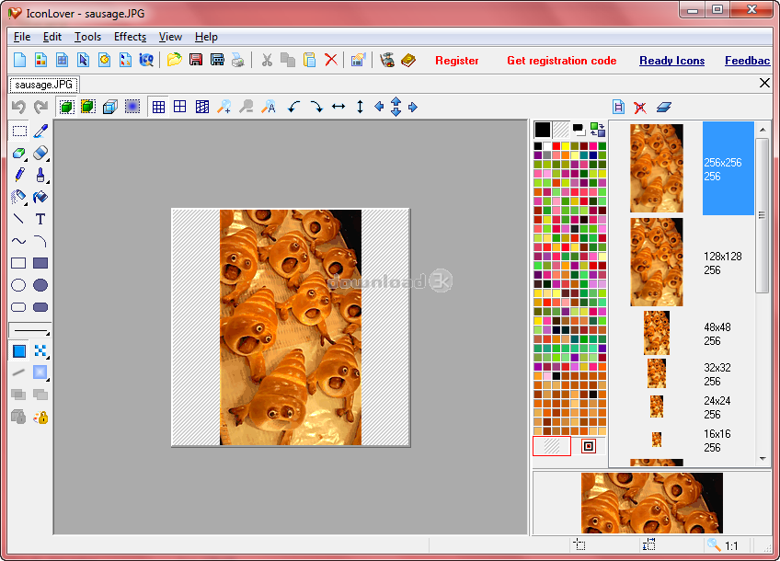Open the Ready Icons link
The image size is (780, 561).
tap(671, 61)
